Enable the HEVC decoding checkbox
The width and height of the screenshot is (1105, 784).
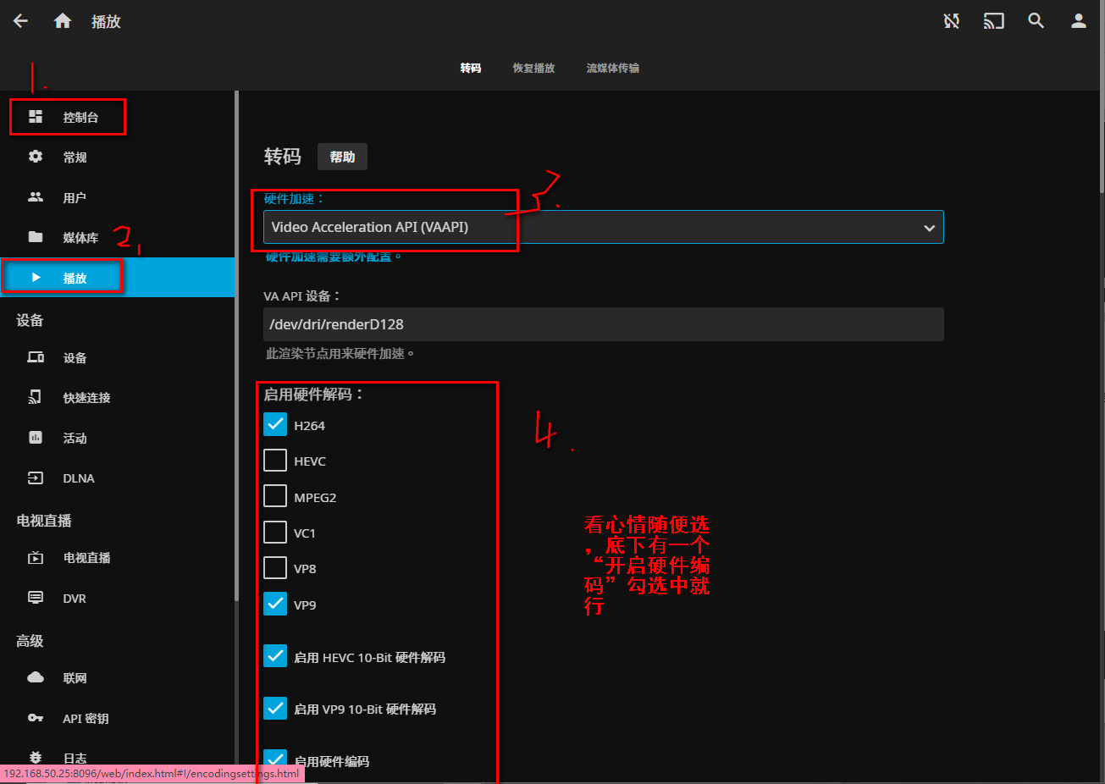(x=275, y=461)
